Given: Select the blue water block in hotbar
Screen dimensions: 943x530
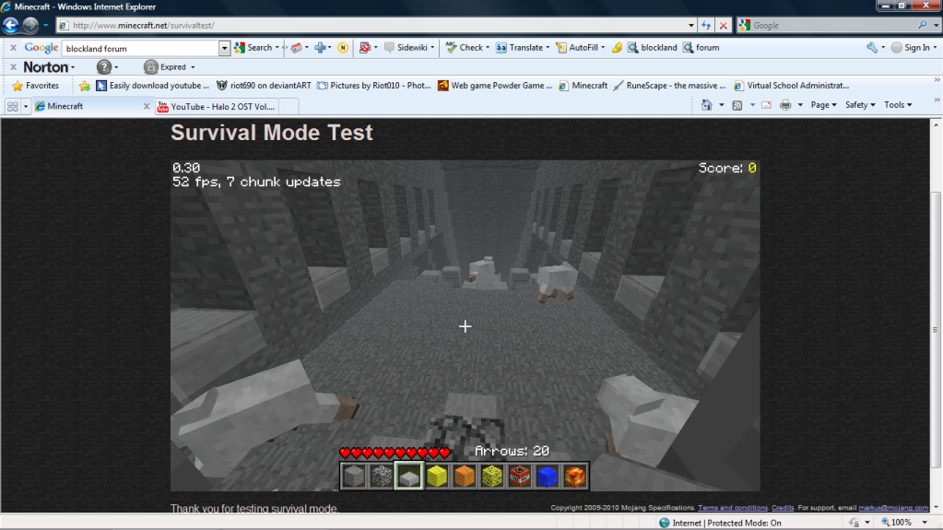Looking at the screenshot, I should (548, 476).
